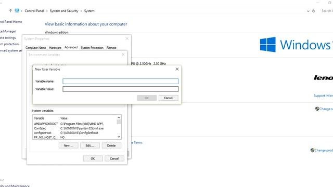
Task: Click the Change settings shield link
Action: click(324, 109)
